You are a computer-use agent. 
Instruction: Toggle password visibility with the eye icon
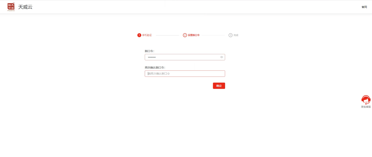(222, 57)
